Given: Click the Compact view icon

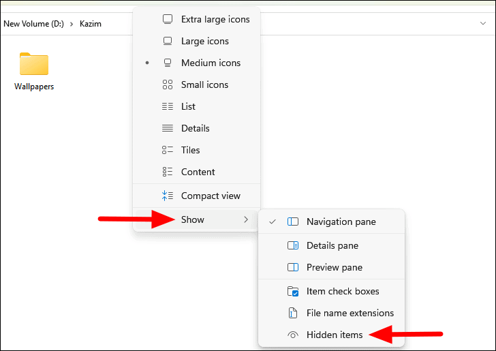Looking at the screenshot, I should (168, 196).
